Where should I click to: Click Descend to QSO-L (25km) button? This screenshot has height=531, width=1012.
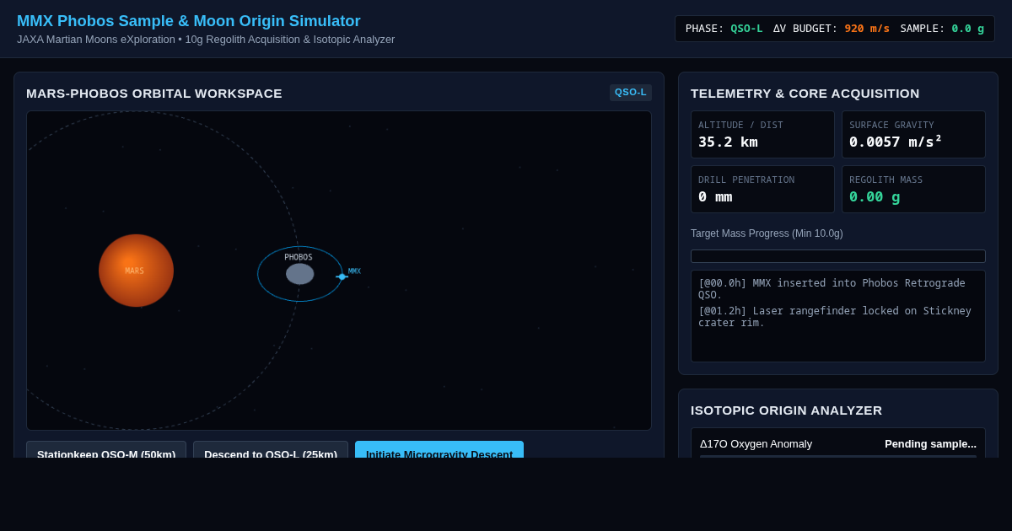(x=271, y=450)
